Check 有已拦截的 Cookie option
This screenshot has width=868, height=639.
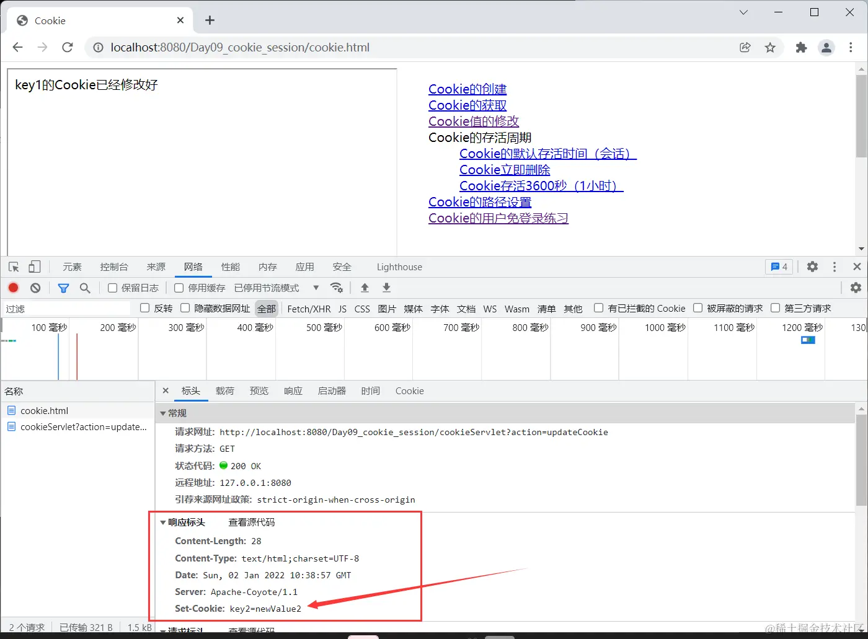coord(598,308)
